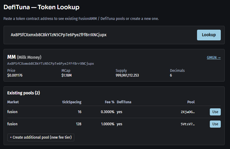Click the price value $0.001176
Viewport: 230px width, 149px height.
coord(15,75)
